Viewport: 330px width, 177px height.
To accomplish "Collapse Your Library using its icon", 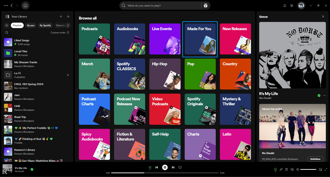I will click(7, 16).
